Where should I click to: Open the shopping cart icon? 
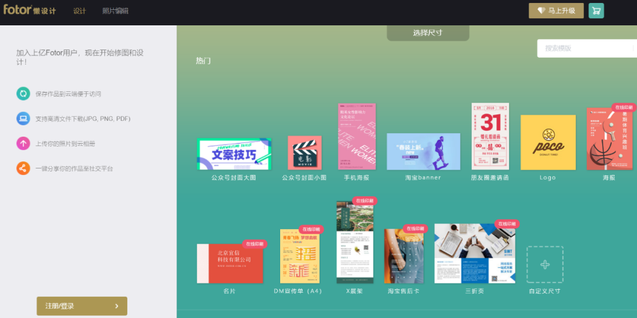[x=596, y=11]
